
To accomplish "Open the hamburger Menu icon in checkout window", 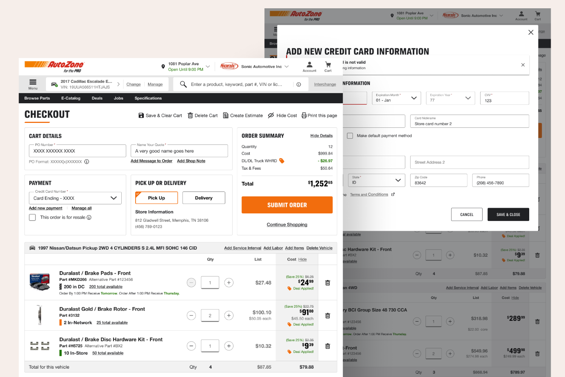I will click(33, 82).
